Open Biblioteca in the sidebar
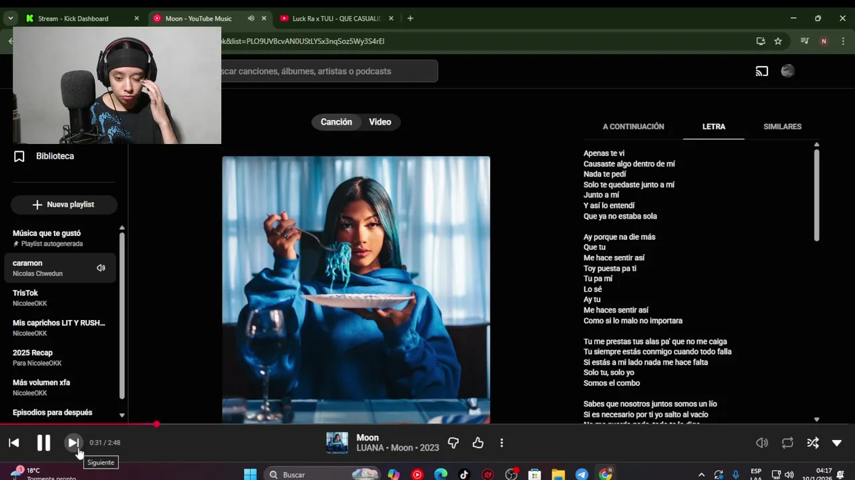The height and width of the screenshot is (480, 855). click(55, 156)
